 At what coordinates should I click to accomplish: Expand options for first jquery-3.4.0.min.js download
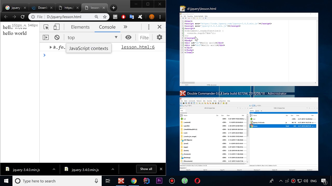click(54, 169)
